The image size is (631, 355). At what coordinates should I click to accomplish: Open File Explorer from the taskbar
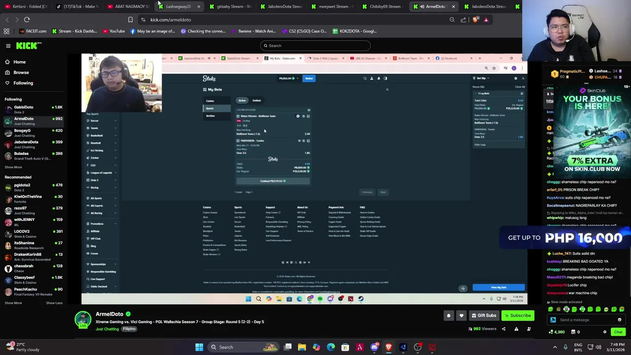point(302,347)
